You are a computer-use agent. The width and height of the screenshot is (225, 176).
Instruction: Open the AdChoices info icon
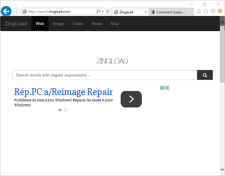point(162,88)
